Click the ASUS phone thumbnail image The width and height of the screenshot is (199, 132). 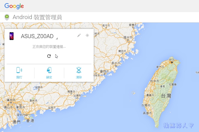point(12,36)
